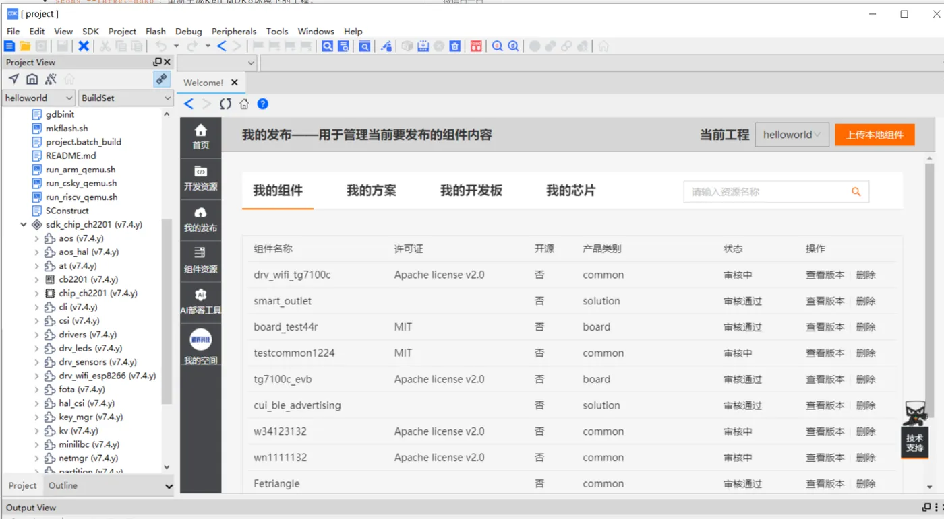Open AI部署工具 in the dark sidebar
Screen dimensions: 944x519
click(200, 302)
